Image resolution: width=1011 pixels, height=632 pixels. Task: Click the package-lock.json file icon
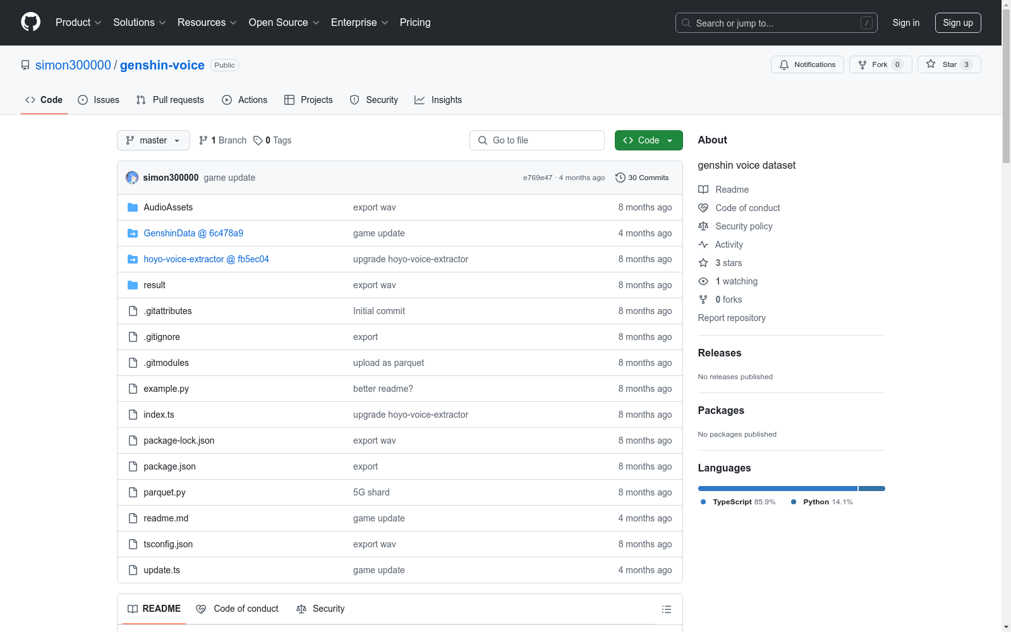(x=133, y=441)
